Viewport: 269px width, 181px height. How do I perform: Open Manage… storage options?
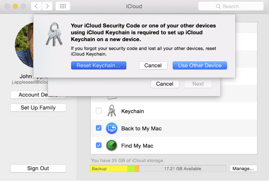243,168
